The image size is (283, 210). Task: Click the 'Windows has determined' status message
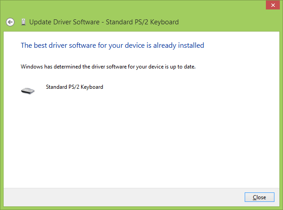[108, 67]
